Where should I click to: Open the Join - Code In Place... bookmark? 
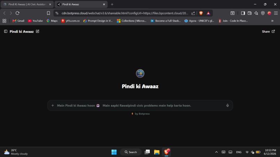tap(233, 21)
